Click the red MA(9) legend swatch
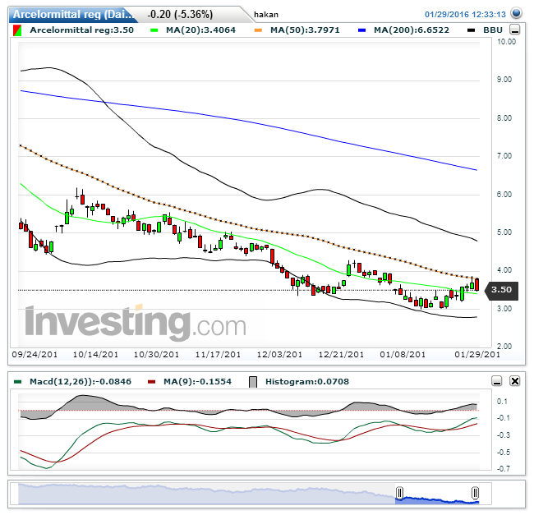The width and height of the screenshot is (534, 515). [x=151, y=382]
